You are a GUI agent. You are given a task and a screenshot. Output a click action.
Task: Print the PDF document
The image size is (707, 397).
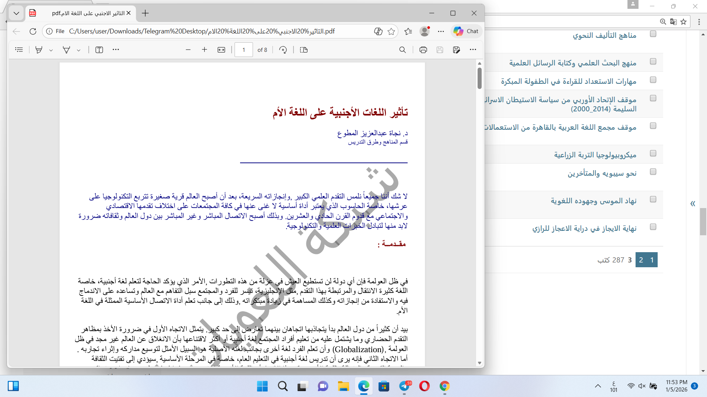point(423,50)
